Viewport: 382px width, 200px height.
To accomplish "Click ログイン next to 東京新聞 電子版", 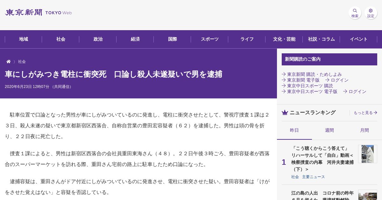I will tap(337, 80).
